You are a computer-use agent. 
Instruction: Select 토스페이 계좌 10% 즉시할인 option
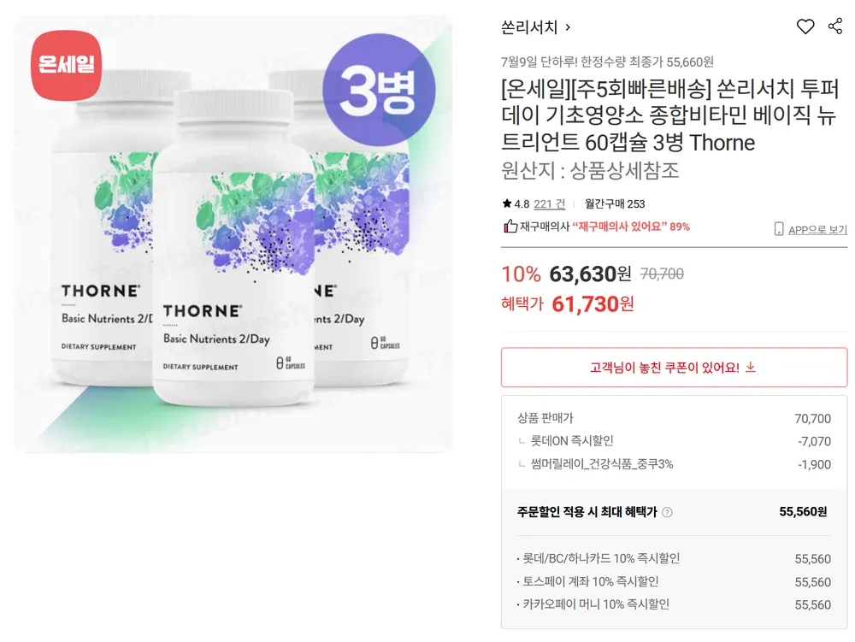click(x=674, y=581)
